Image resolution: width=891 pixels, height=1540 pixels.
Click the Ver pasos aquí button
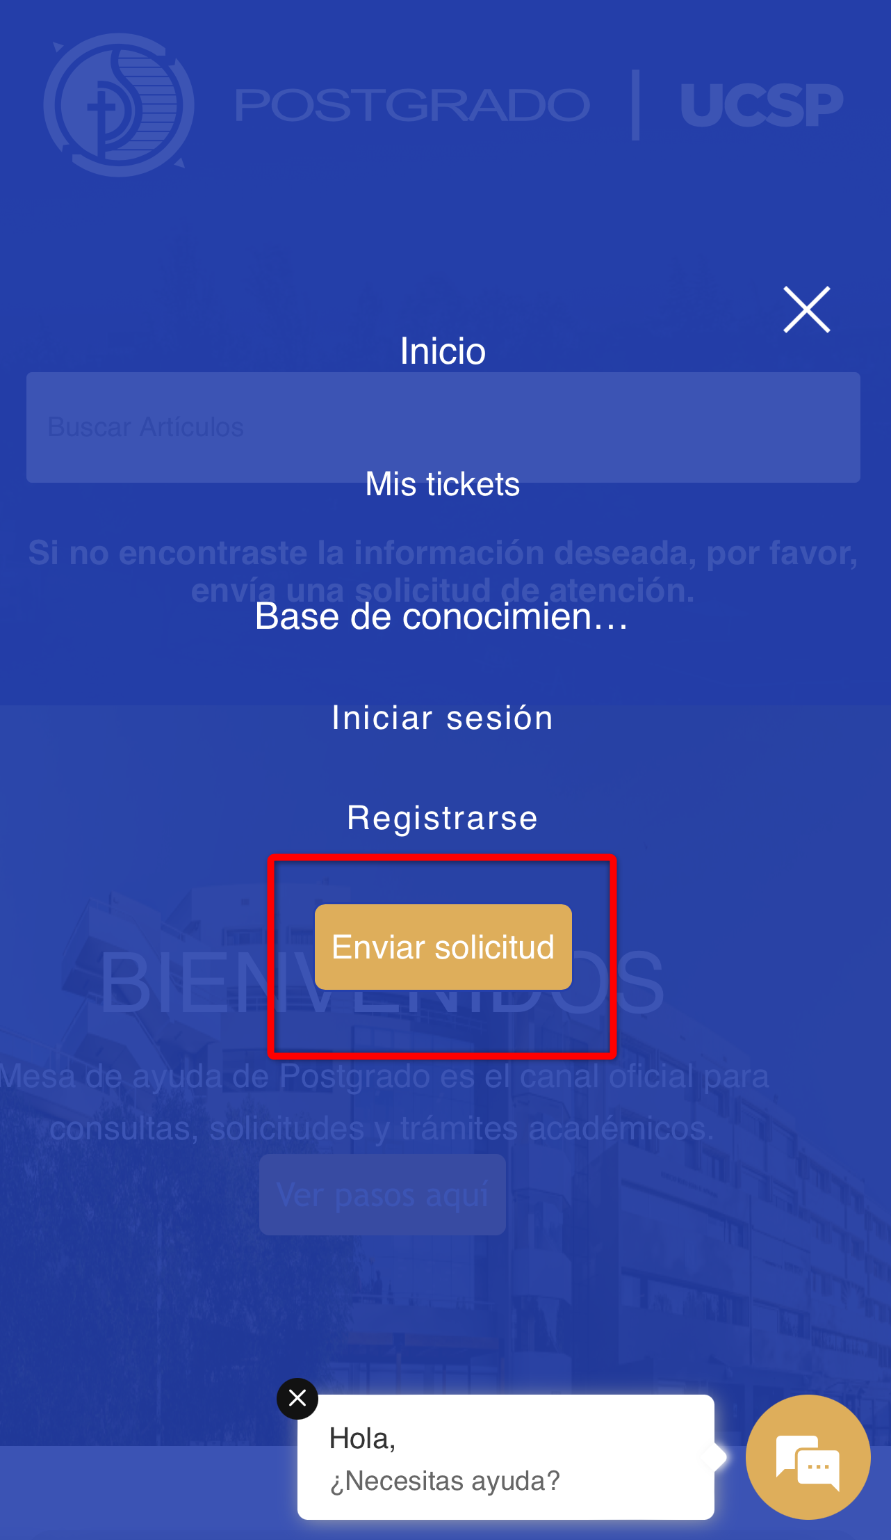[x=382, y=1195]
